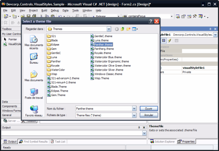Expand the containsFocus find combo box
The image size is (219, 151).
[172, 16]
